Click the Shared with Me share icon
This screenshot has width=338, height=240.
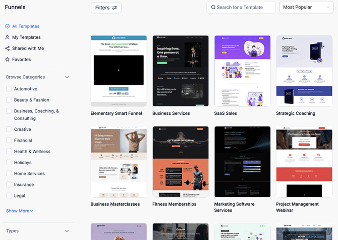pyautogui.click(x=8, y=49)
